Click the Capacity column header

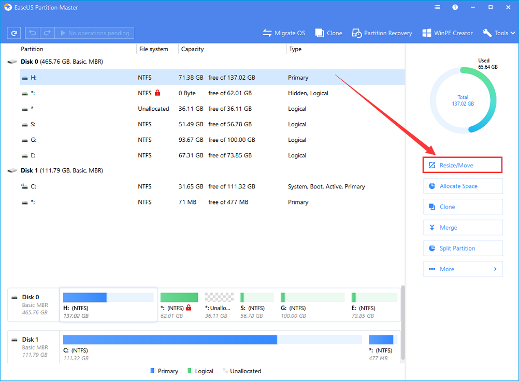tap(192, 49)
